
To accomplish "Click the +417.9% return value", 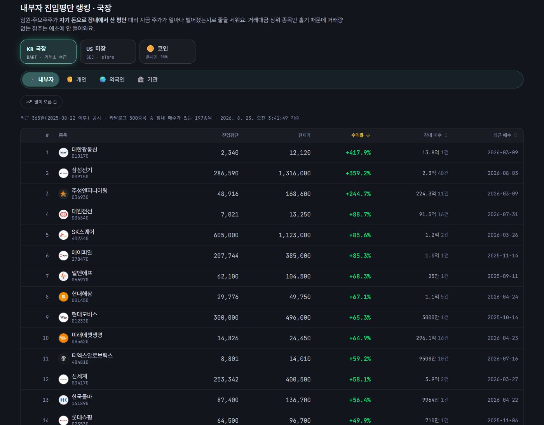I will (x=358, y=153).
